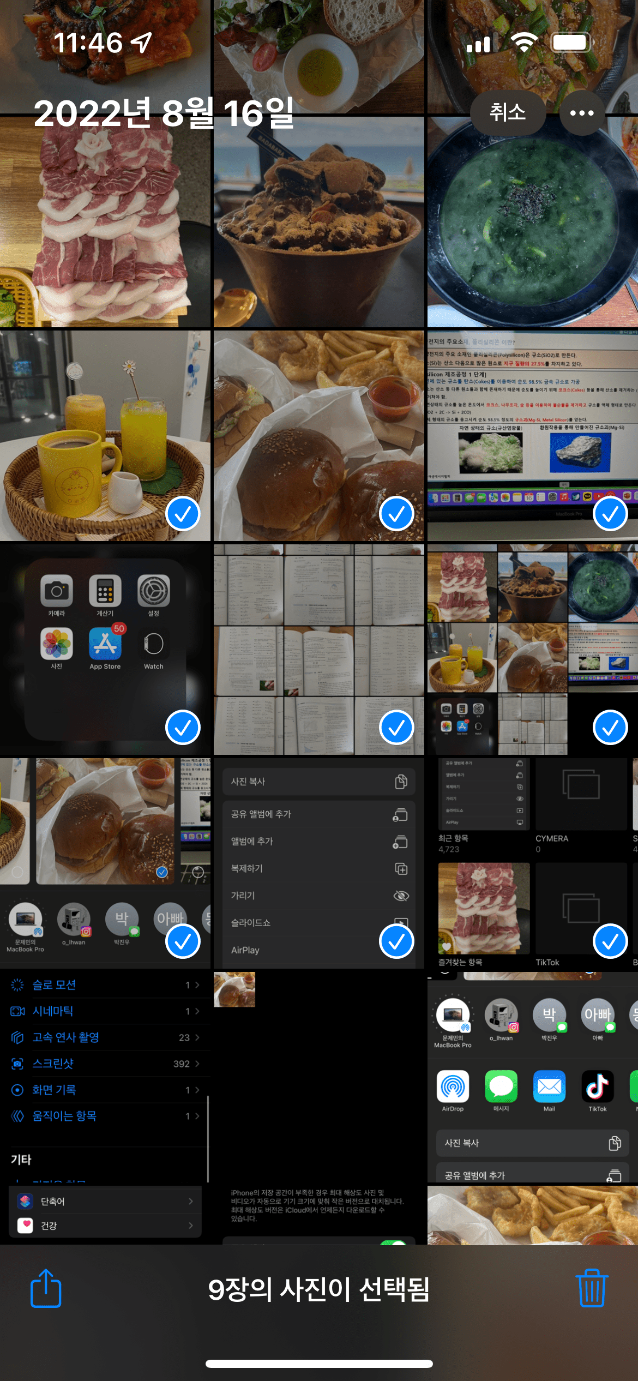Deselect the photo library grid screenshot
Viewport: 638px width, 1381px height.
533,649
